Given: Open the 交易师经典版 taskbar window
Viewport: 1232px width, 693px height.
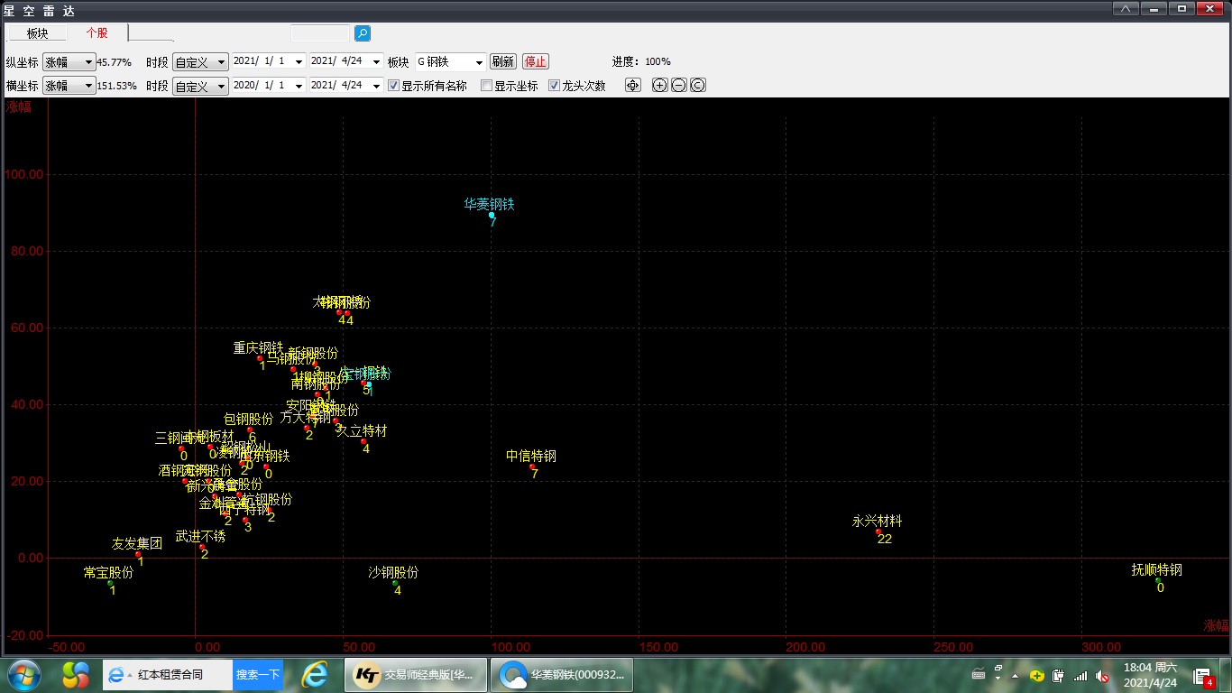Looking at the screenshot, I should tap(416, 675).
